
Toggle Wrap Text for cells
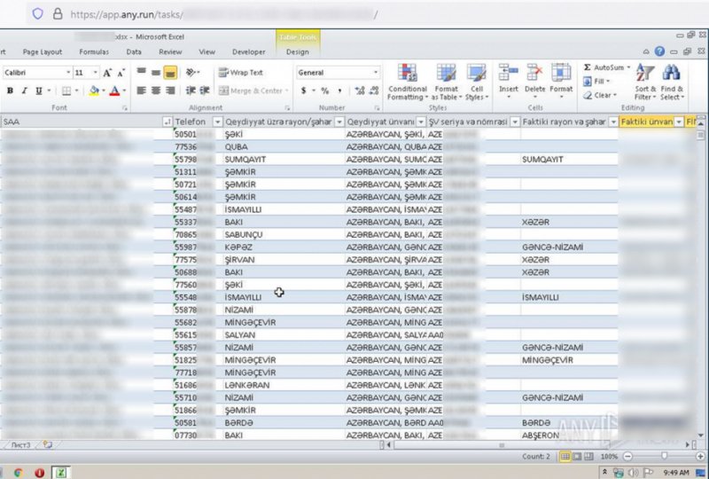[x=240, y=73]
